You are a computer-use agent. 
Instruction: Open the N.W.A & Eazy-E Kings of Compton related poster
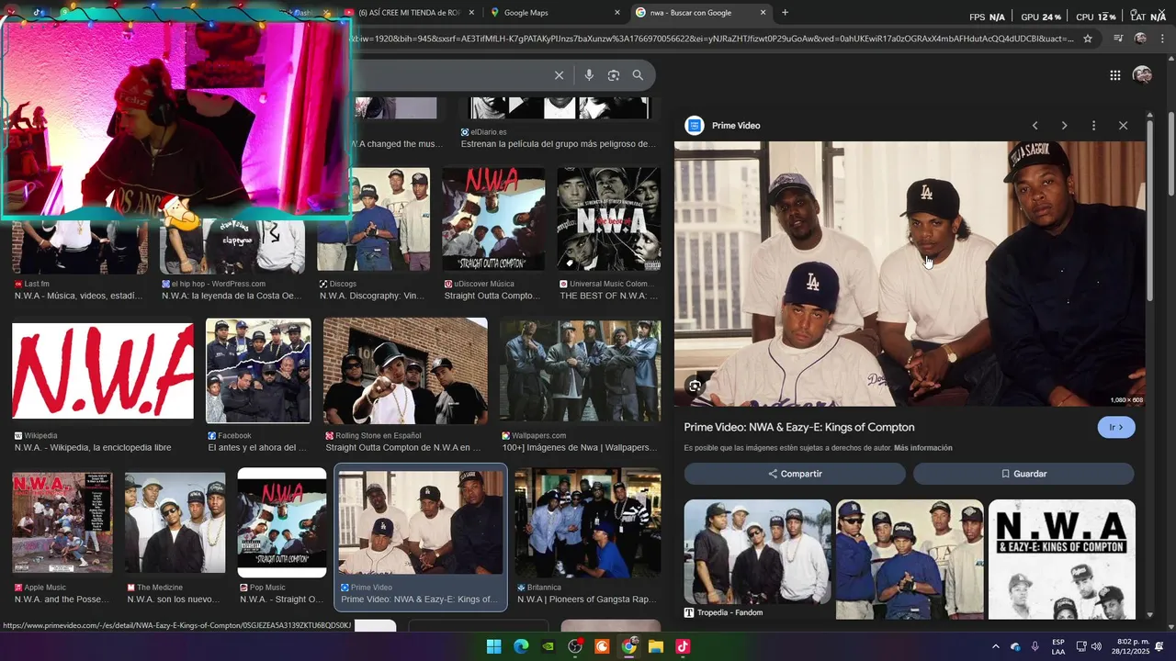(x=1061, y=558)
